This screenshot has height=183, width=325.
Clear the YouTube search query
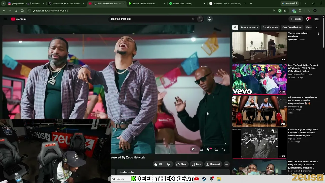coord(193,19)
